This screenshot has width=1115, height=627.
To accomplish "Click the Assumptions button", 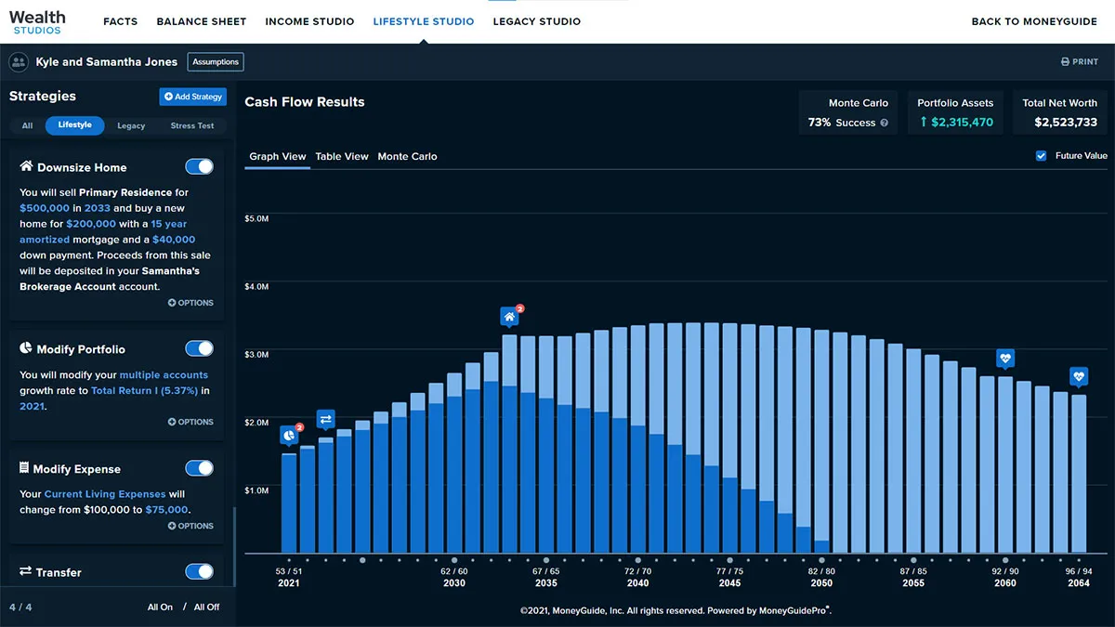I will point(216,62).
